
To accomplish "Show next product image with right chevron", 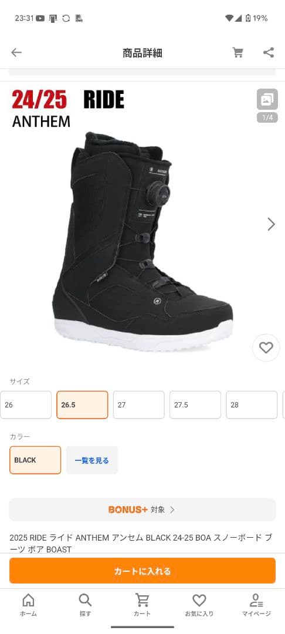I will point(272,224).
